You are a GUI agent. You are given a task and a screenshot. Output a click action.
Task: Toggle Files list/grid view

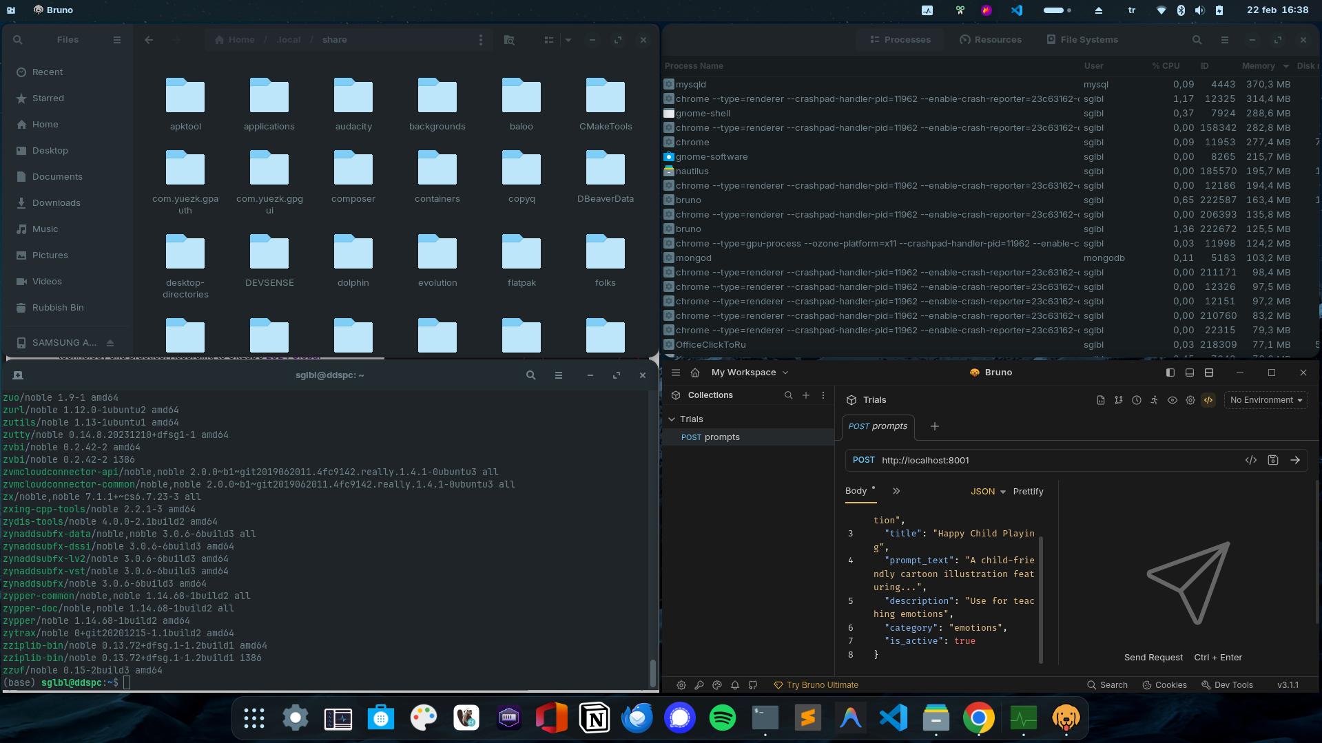click(549, 40)
